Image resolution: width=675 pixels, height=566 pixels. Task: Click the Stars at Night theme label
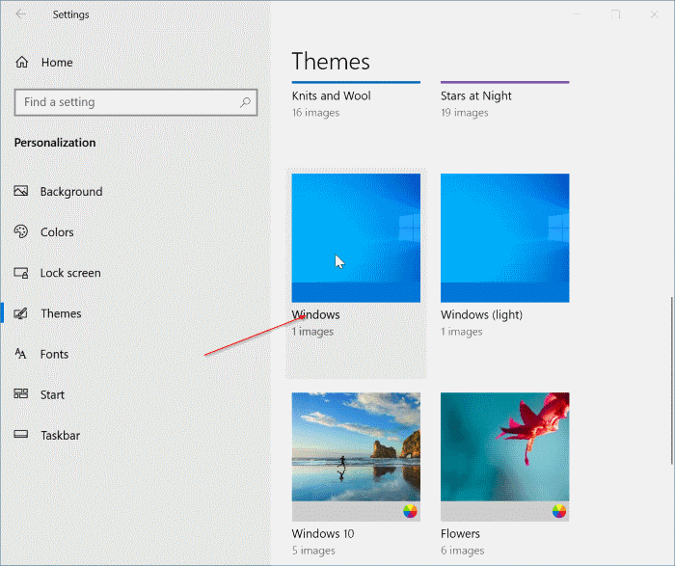click(x=475, y=95)
